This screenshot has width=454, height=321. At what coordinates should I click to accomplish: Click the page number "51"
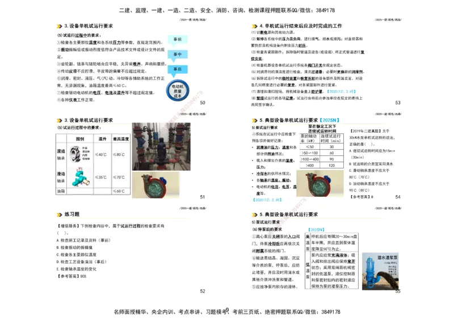point(203,197)
